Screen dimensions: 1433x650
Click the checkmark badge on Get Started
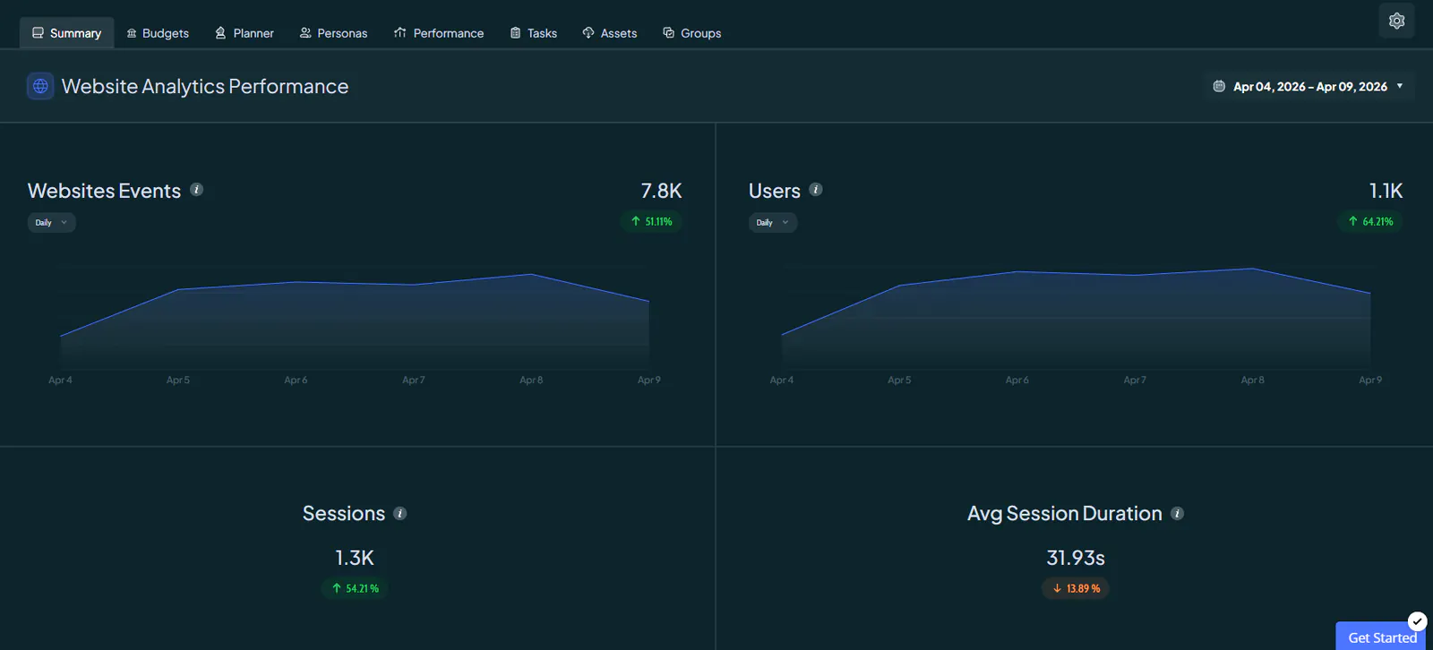point(1417,621)
